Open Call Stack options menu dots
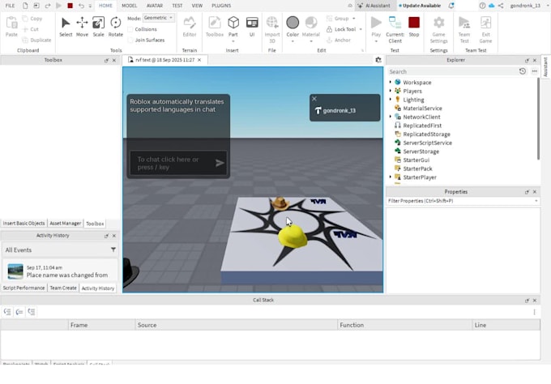This screenshot has width=551, height=384. (534, 312)
